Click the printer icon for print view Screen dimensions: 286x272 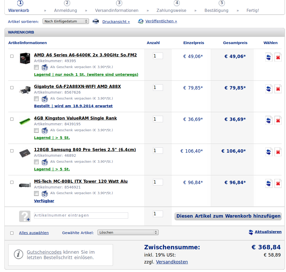pyautogui.click(x=96, y=21)
